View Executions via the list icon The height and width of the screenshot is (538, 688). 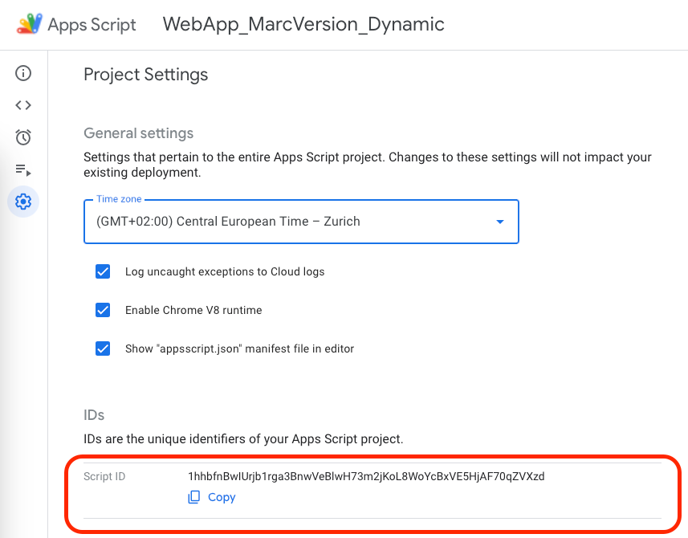(22, 169)
